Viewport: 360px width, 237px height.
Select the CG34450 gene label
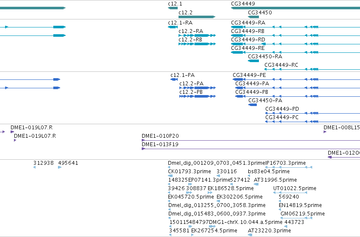[260, 13]
